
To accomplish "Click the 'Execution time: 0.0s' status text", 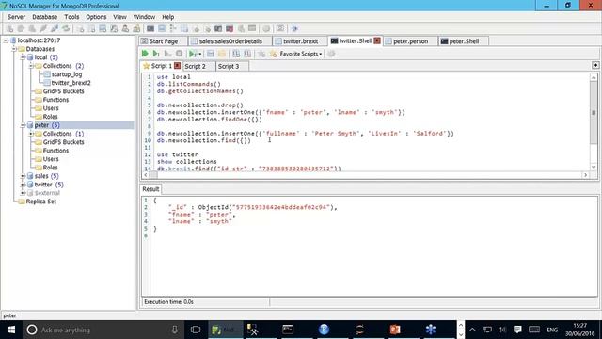I will pos(168,301).
